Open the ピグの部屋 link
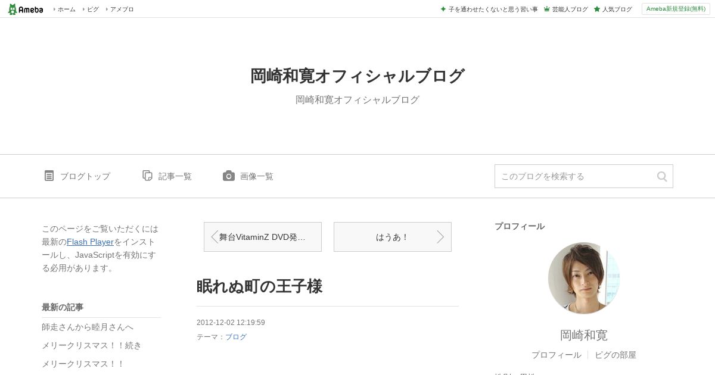The height and width of the screenshot is (375, 715). (615, 355)
